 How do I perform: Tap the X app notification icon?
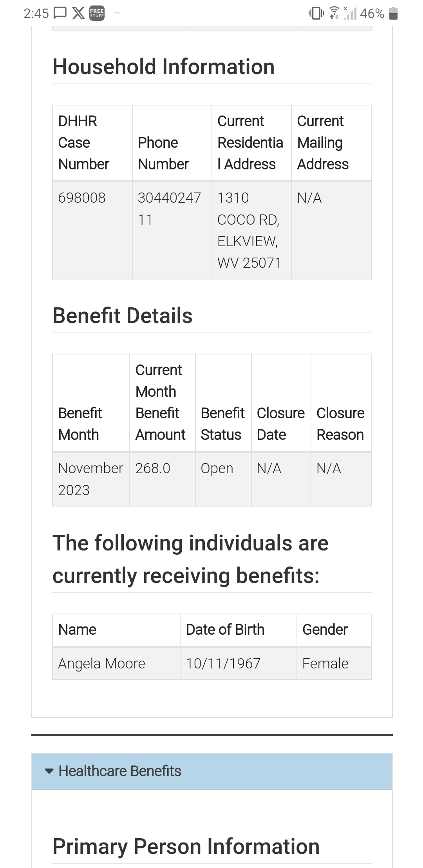[78, 13]
